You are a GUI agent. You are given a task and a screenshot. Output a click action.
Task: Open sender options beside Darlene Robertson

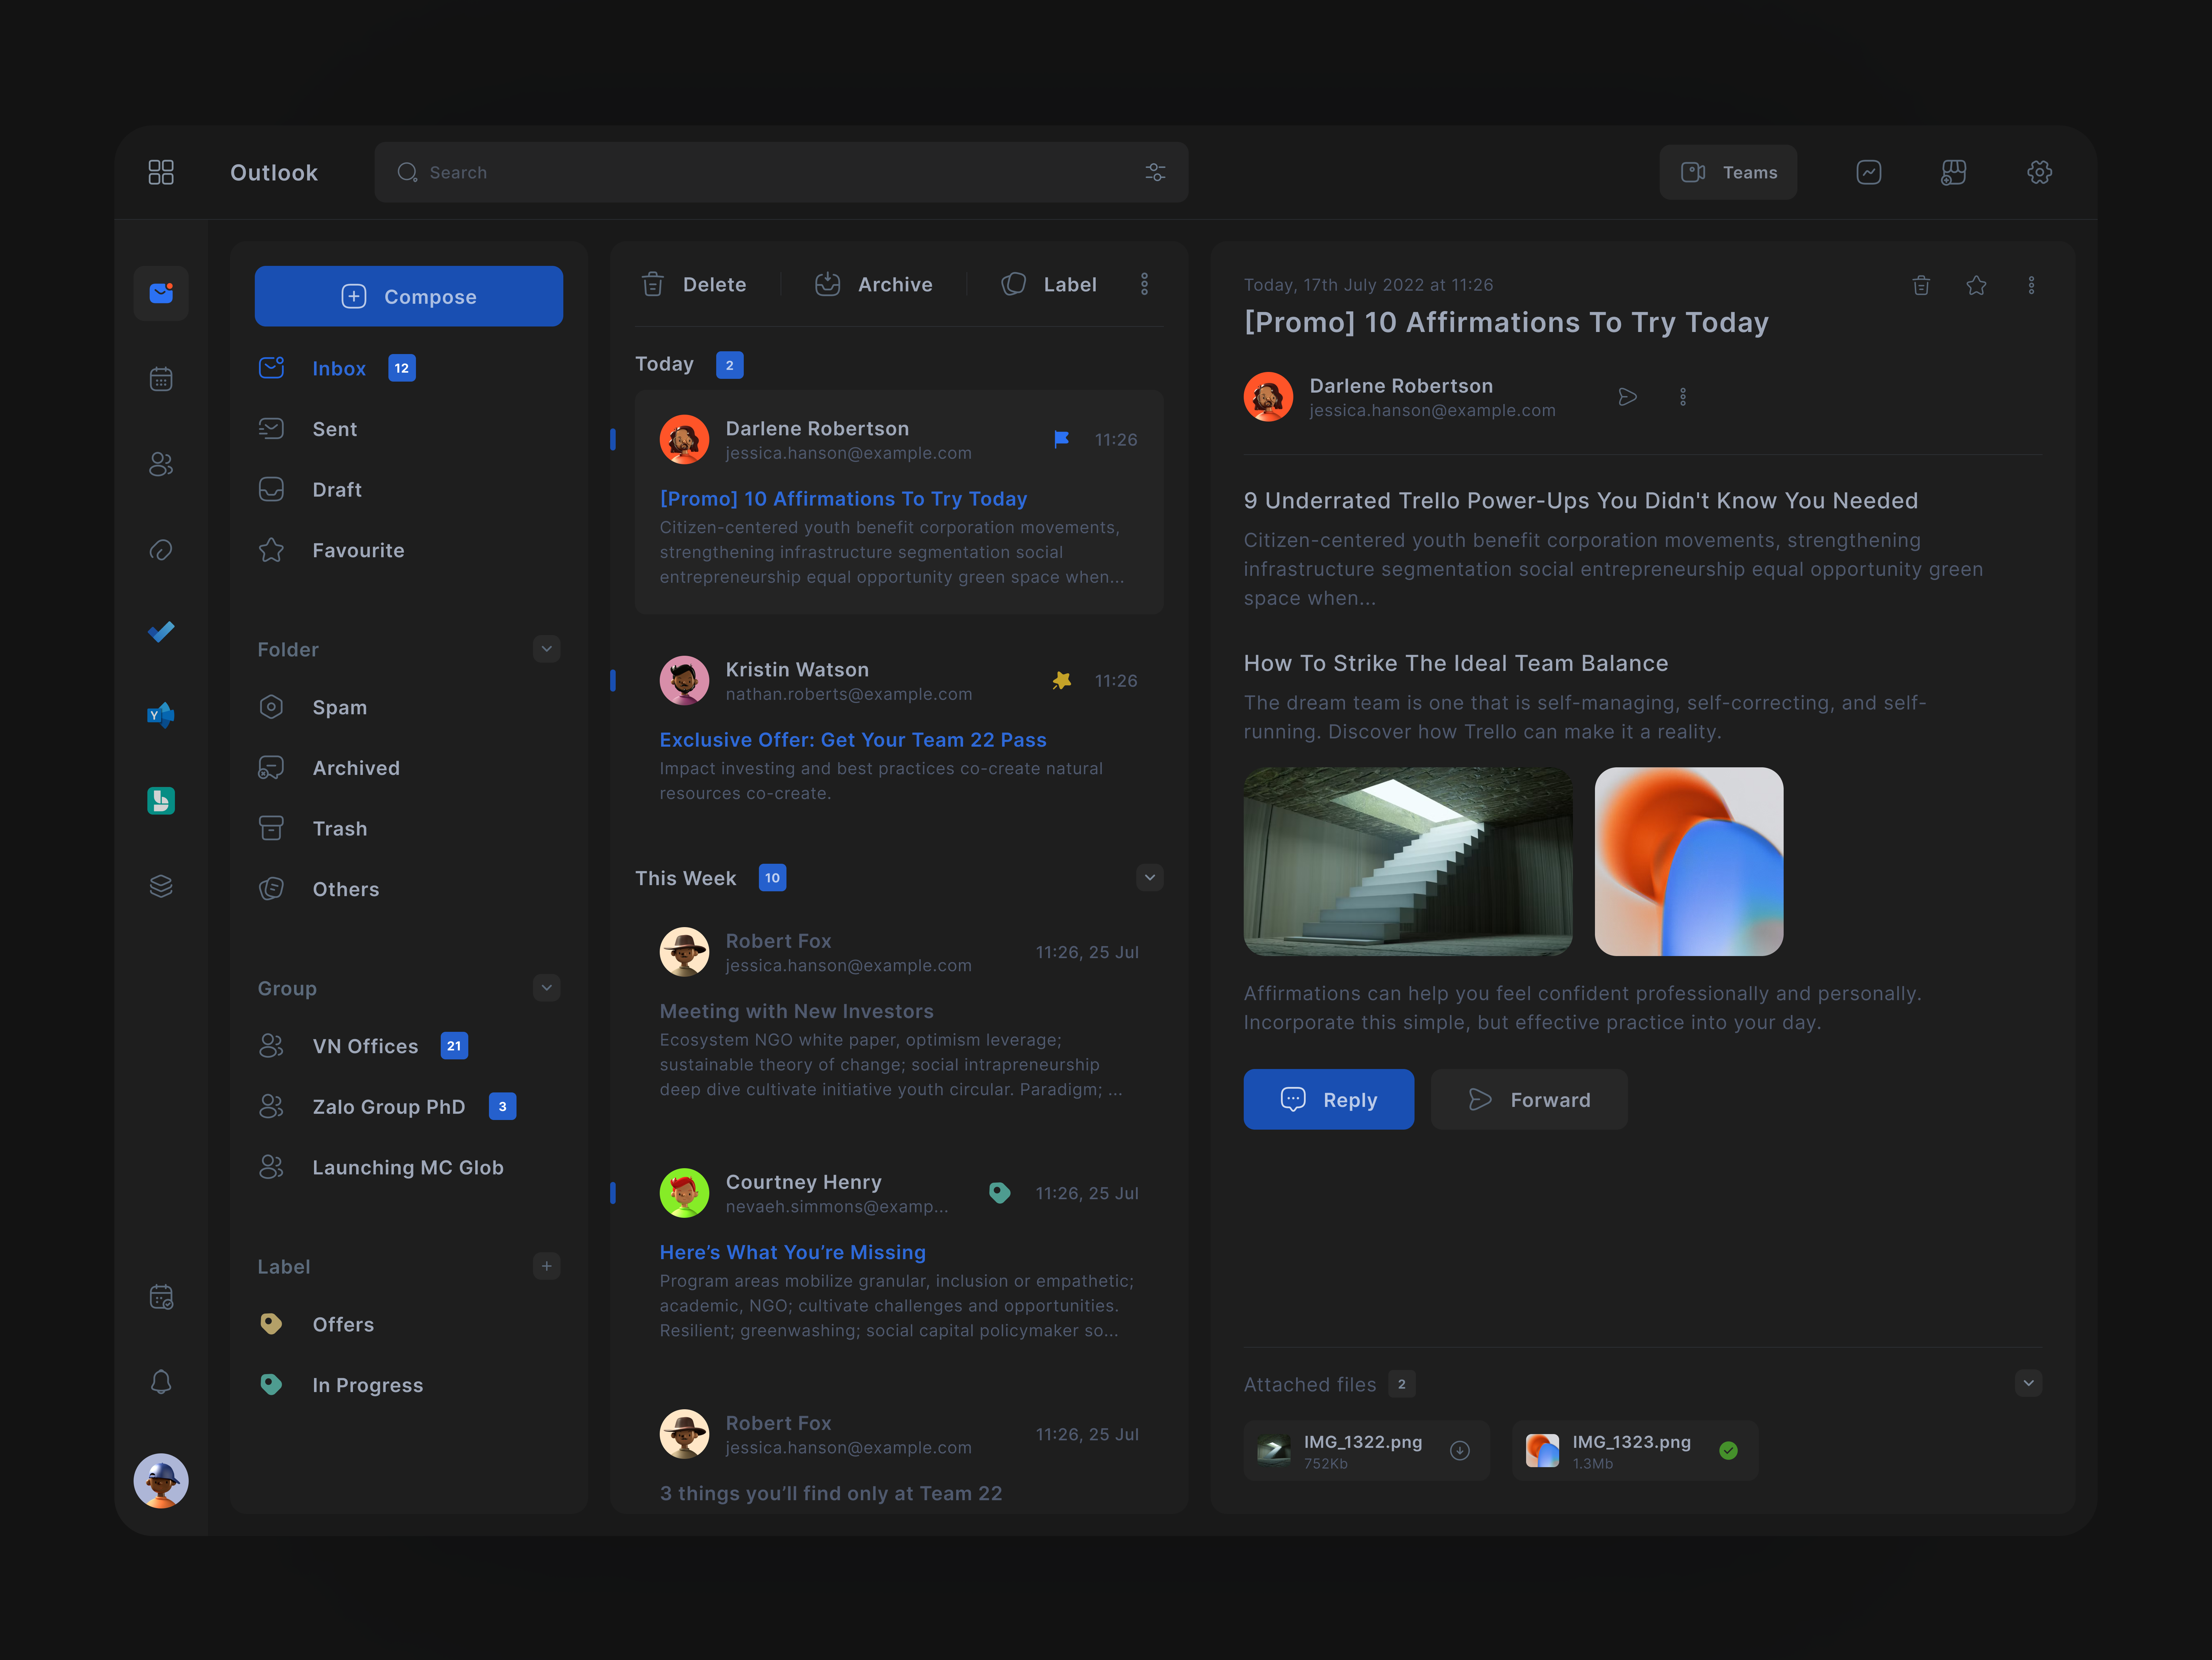pos(1683,397)
